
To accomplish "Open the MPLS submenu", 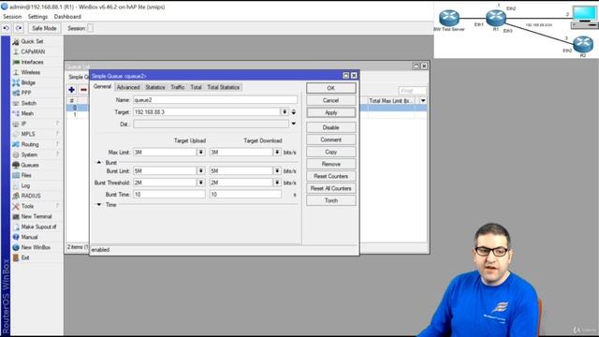I will point(28,134).
